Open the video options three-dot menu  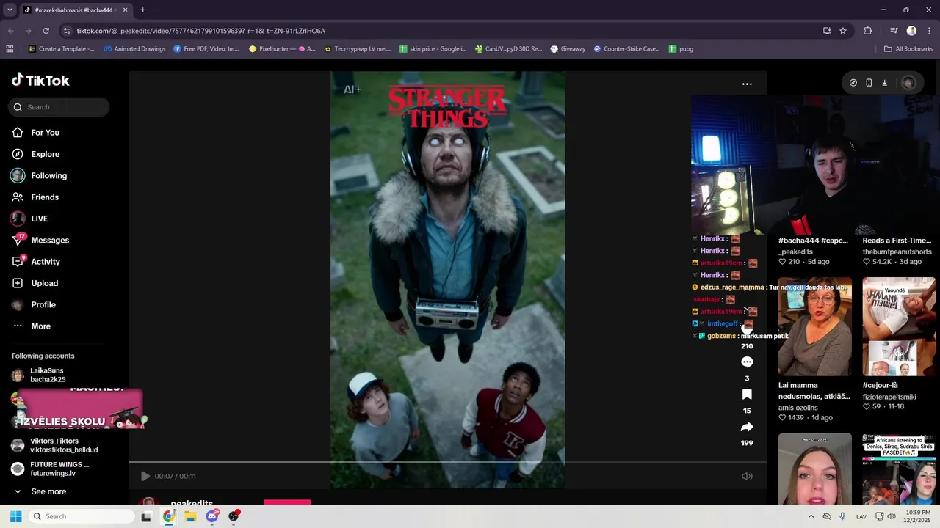pos(747,84)
